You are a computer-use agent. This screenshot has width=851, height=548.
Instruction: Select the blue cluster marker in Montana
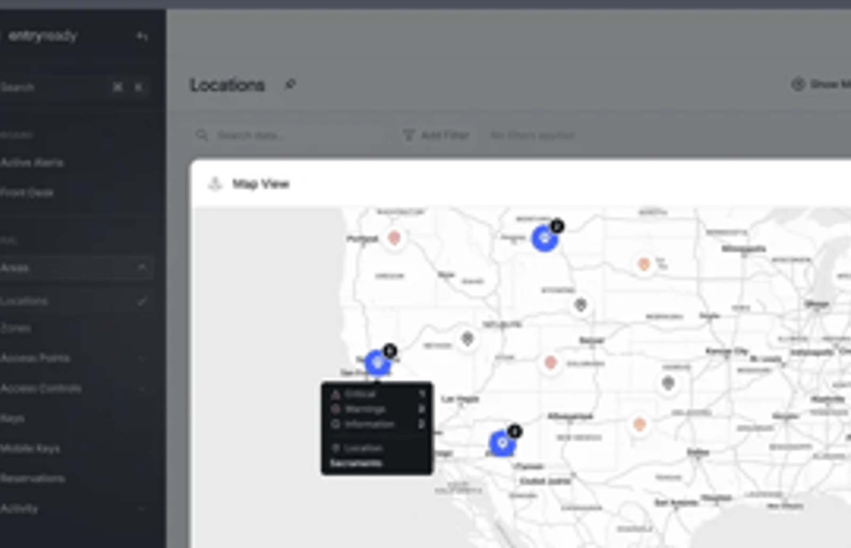[545, 238]
